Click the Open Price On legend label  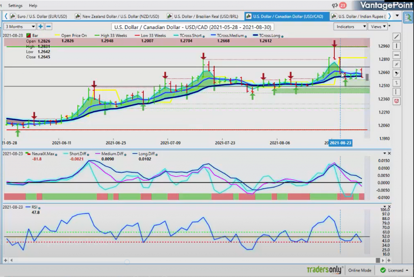tap(74, 36)
